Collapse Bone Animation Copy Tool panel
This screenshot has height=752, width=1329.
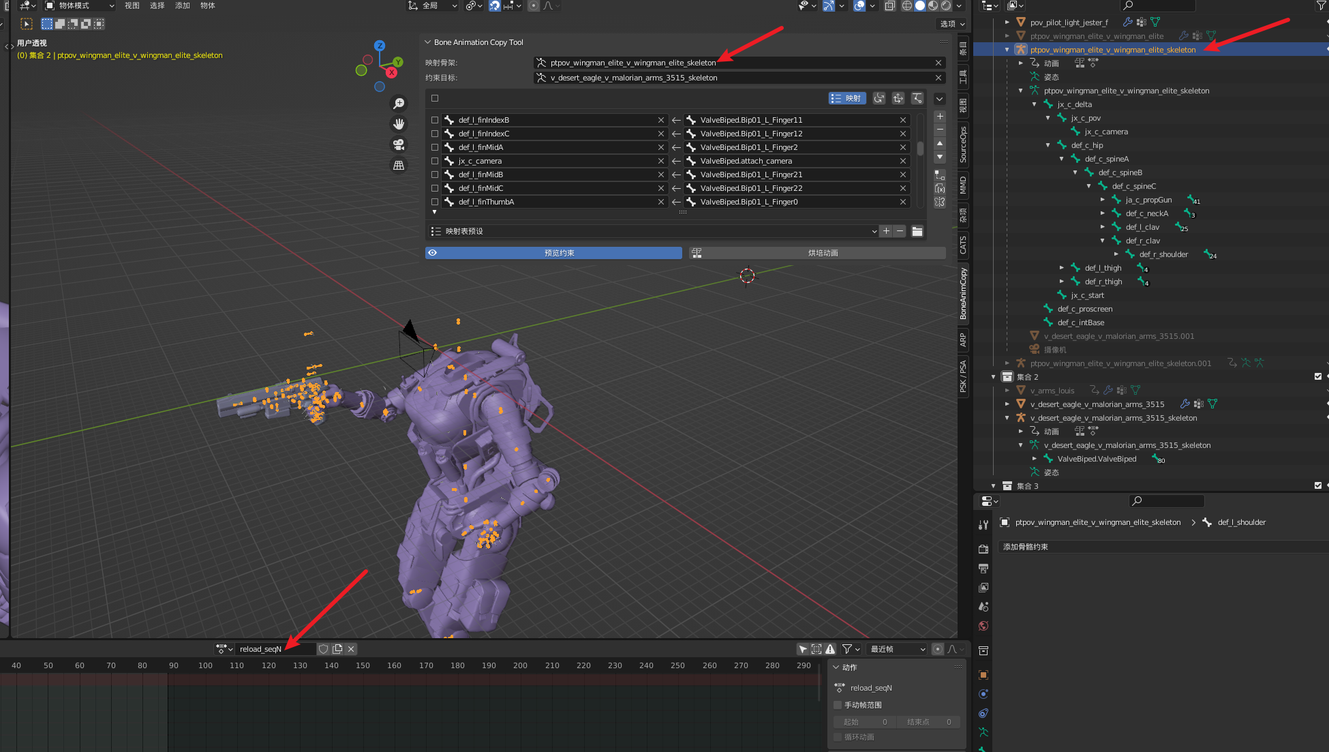click(x=428, y=42)
